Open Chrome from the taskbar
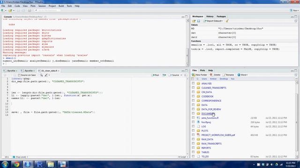The image size is (300, 168). (16, 164)
